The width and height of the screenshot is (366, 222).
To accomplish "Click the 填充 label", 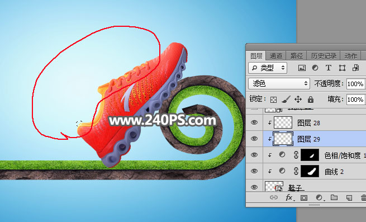I will point(335,100).
